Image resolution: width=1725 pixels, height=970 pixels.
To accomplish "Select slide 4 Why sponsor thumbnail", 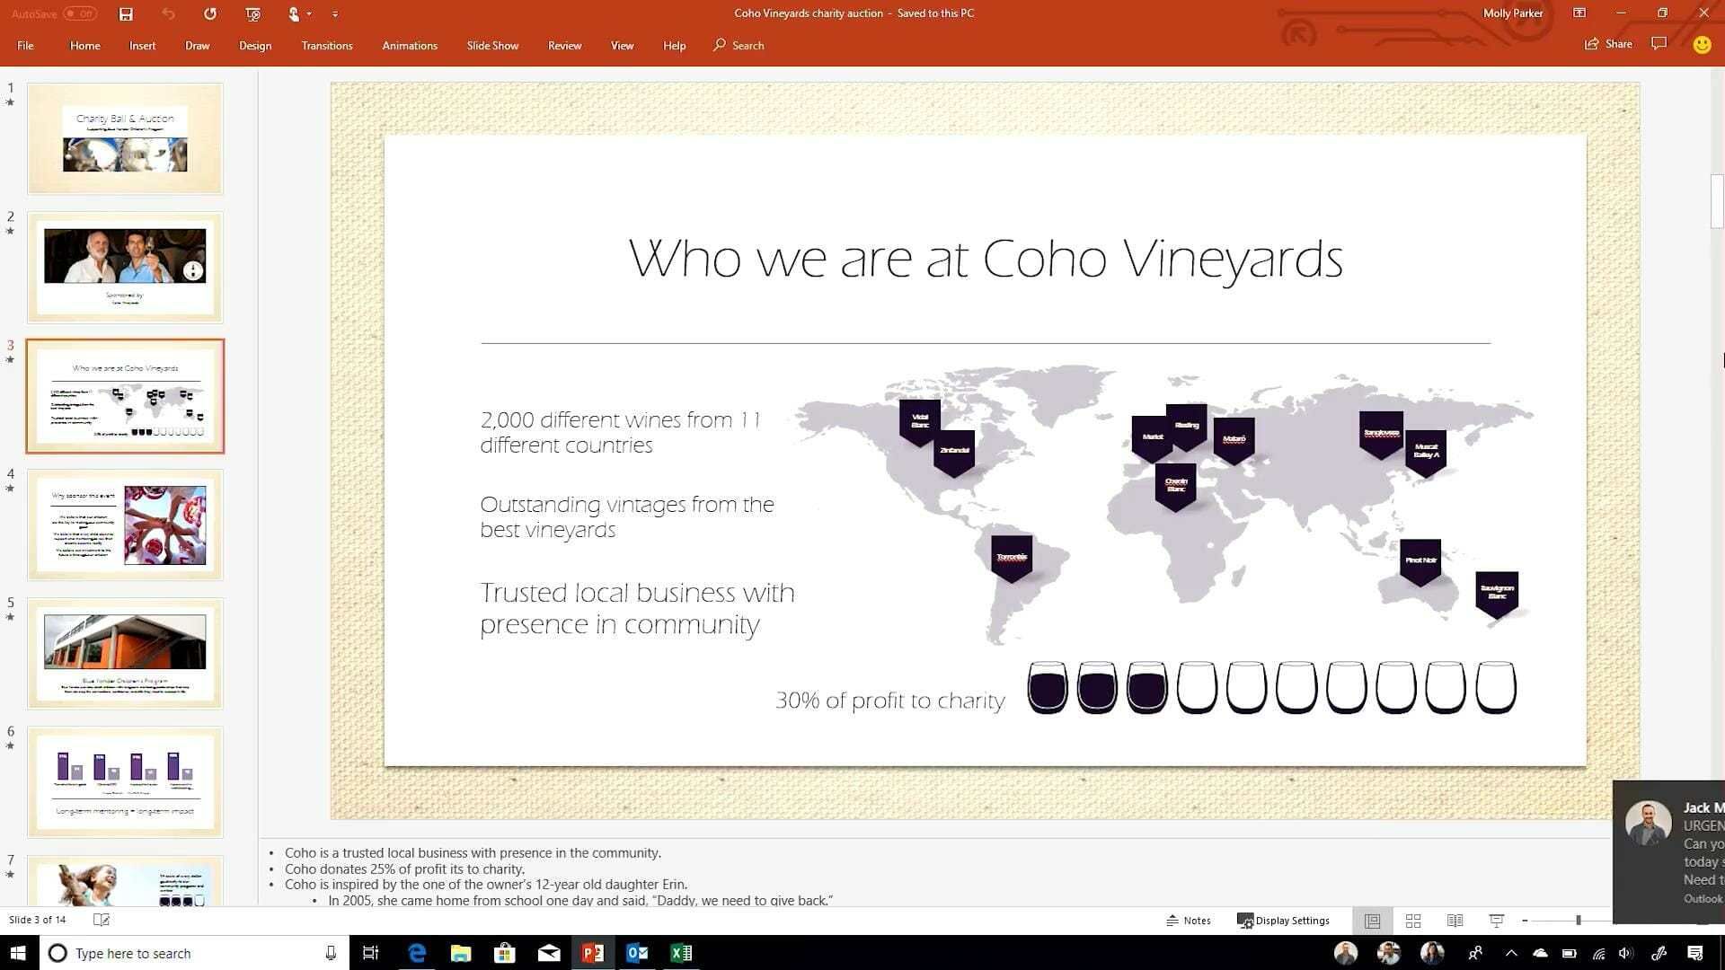I will pyautogui.click(x=125, y=525).
